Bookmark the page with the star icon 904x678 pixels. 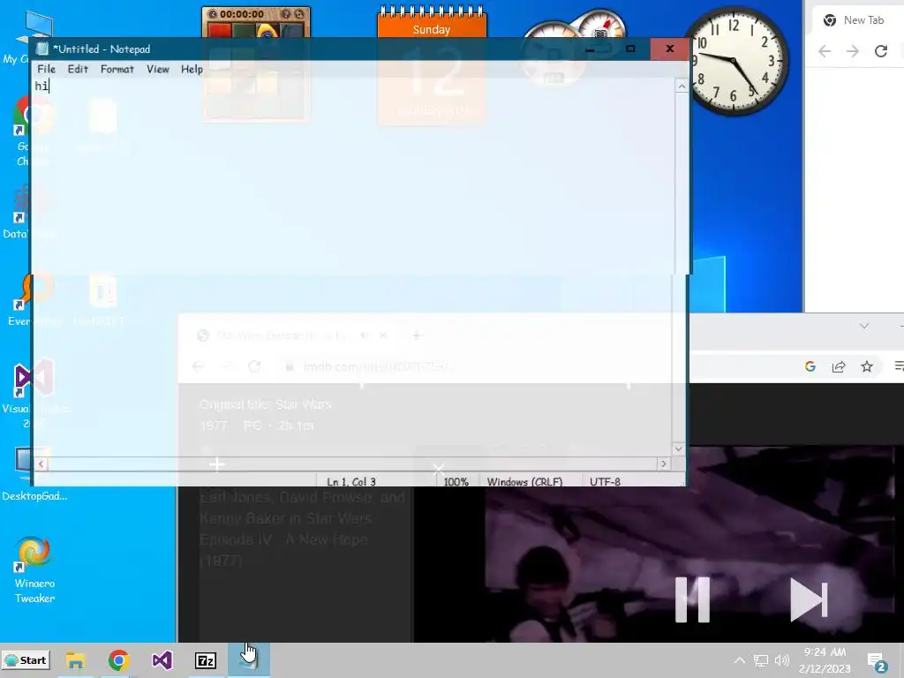pyautogui.click(x=867, y=366)
